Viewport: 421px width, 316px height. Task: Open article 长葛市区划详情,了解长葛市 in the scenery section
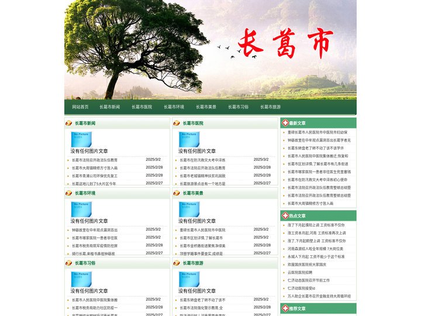coord(201,238)
